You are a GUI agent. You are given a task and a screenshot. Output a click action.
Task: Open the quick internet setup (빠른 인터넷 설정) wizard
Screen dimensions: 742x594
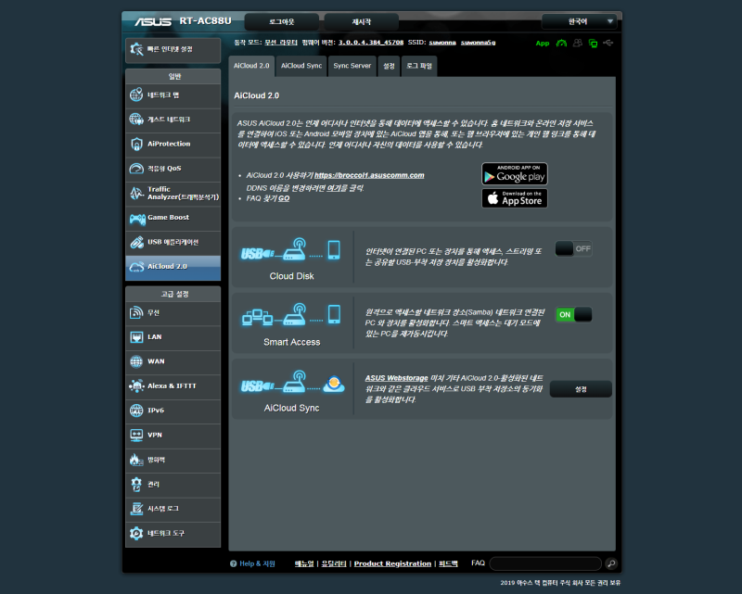[173, 50]
